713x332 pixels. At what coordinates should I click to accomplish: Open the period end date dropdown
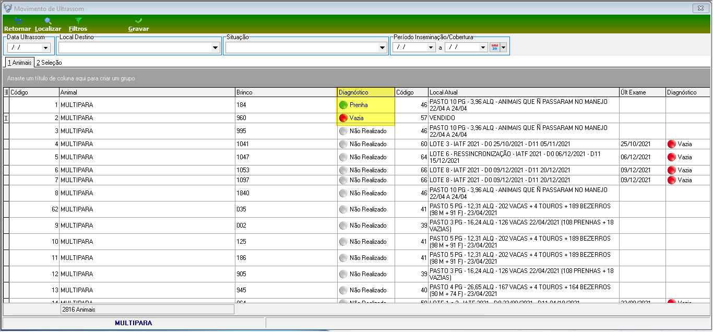coord(483,48)
